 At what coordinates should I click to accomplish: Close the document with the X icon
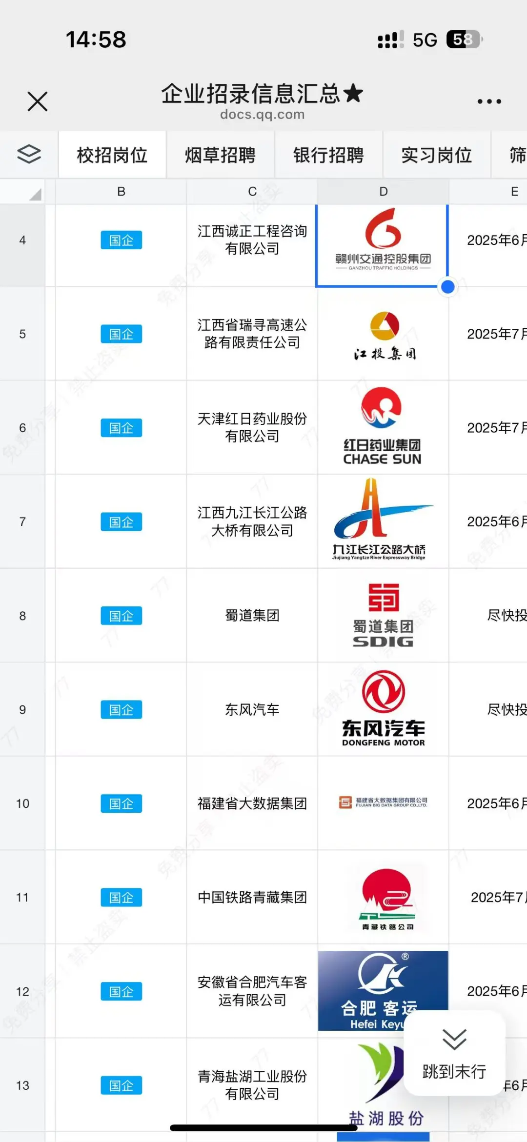38,101
